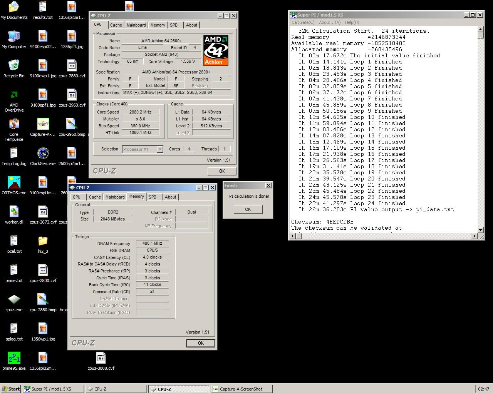Image resolution: width=493 pixels, height=394 pixels.
Task: Click OK in lower CPU-Z Memory window
Action: 201,343
